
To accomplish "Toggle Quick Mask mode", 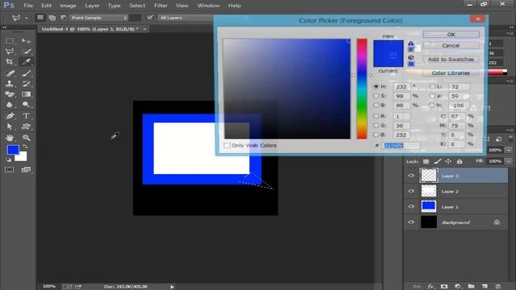I will [x=10, y=170].
